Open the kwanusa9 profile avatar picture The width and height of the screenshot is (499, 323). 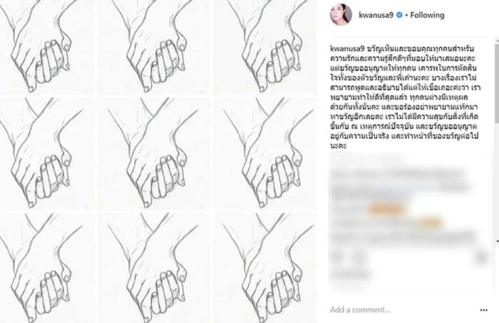[341, 15]
